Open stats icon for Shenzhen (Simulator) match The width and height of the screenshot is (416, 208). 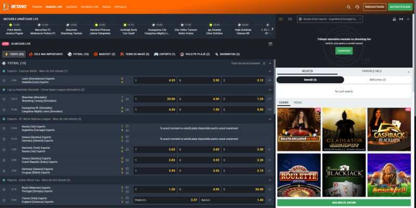point(127,99)
